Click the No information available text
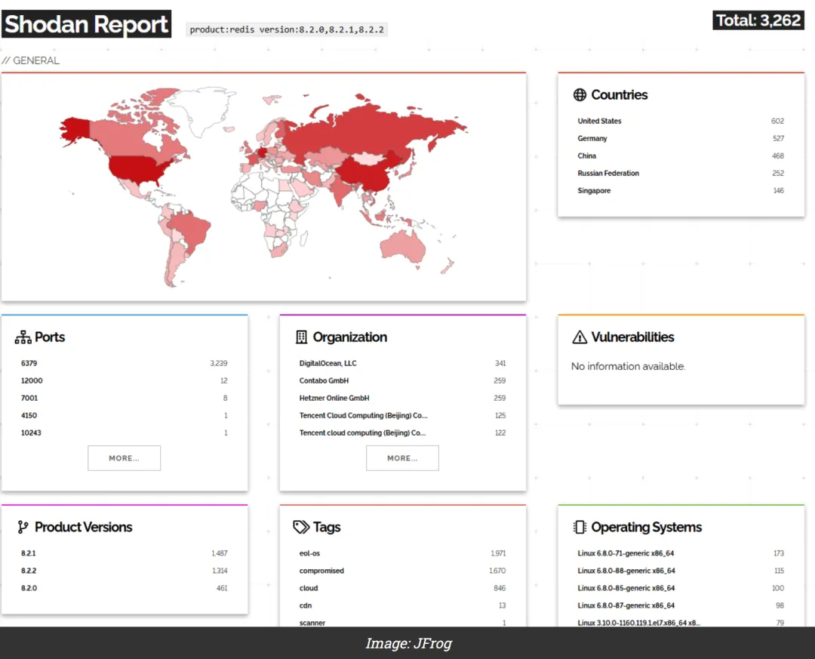Screen dimensions: 815x659 pos(628,366)
